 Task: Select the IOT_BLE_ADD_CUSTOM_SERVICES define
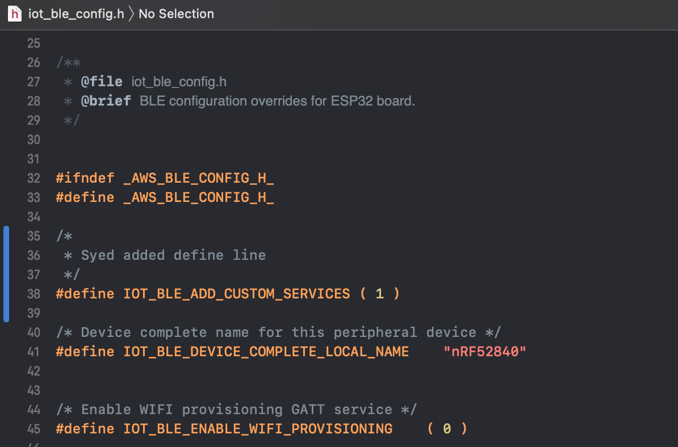click(236, 293)
